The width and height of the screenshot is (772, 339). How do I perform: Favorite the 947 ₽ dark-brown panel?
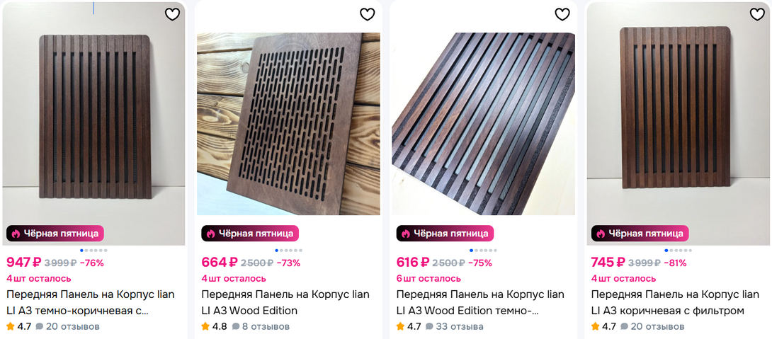click(172, 14)
